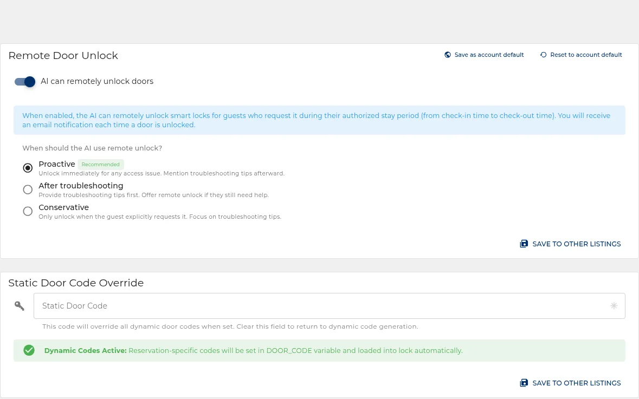Save Static Door Code to other listings
Image resolution: width=639 pixels, height=399 pixels.
(570, 383)
